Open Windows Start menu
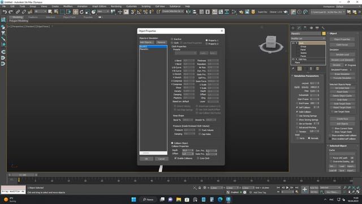 point(133,199)
